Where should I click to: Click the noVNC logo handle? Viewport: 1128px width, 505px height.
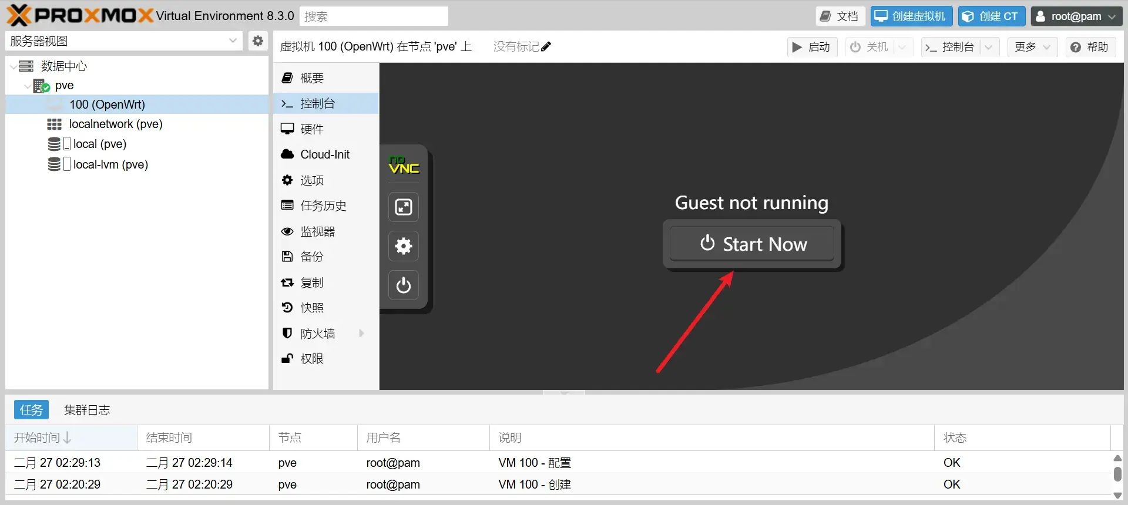tap(404, 165)
